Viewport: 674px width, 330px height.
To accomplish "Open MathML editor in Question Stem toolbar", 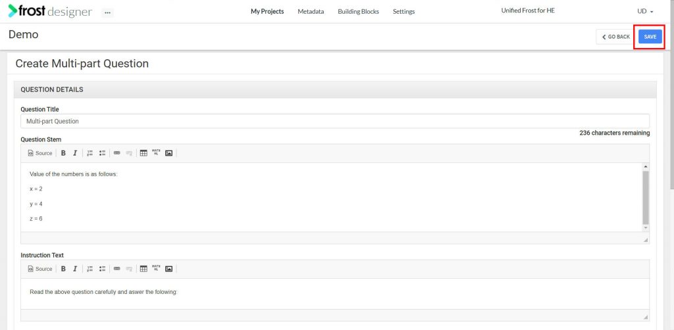I will tap(156, 153).
